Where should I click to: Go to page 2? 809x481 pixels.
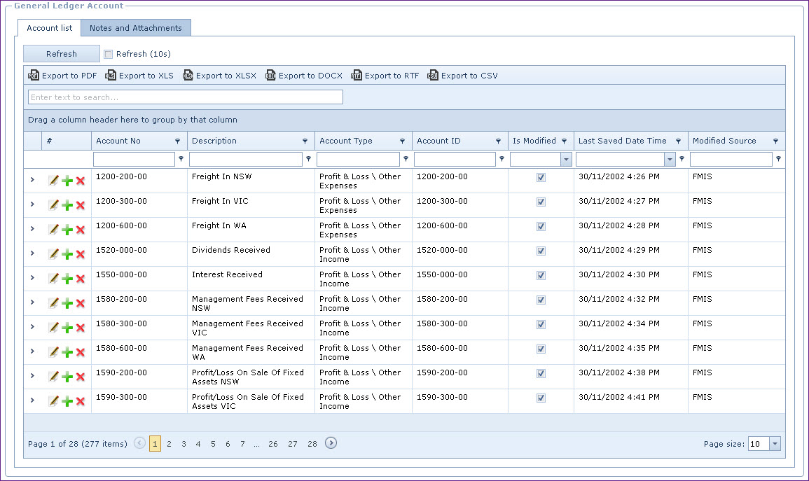pyautogui.click(x=169, y=444)
